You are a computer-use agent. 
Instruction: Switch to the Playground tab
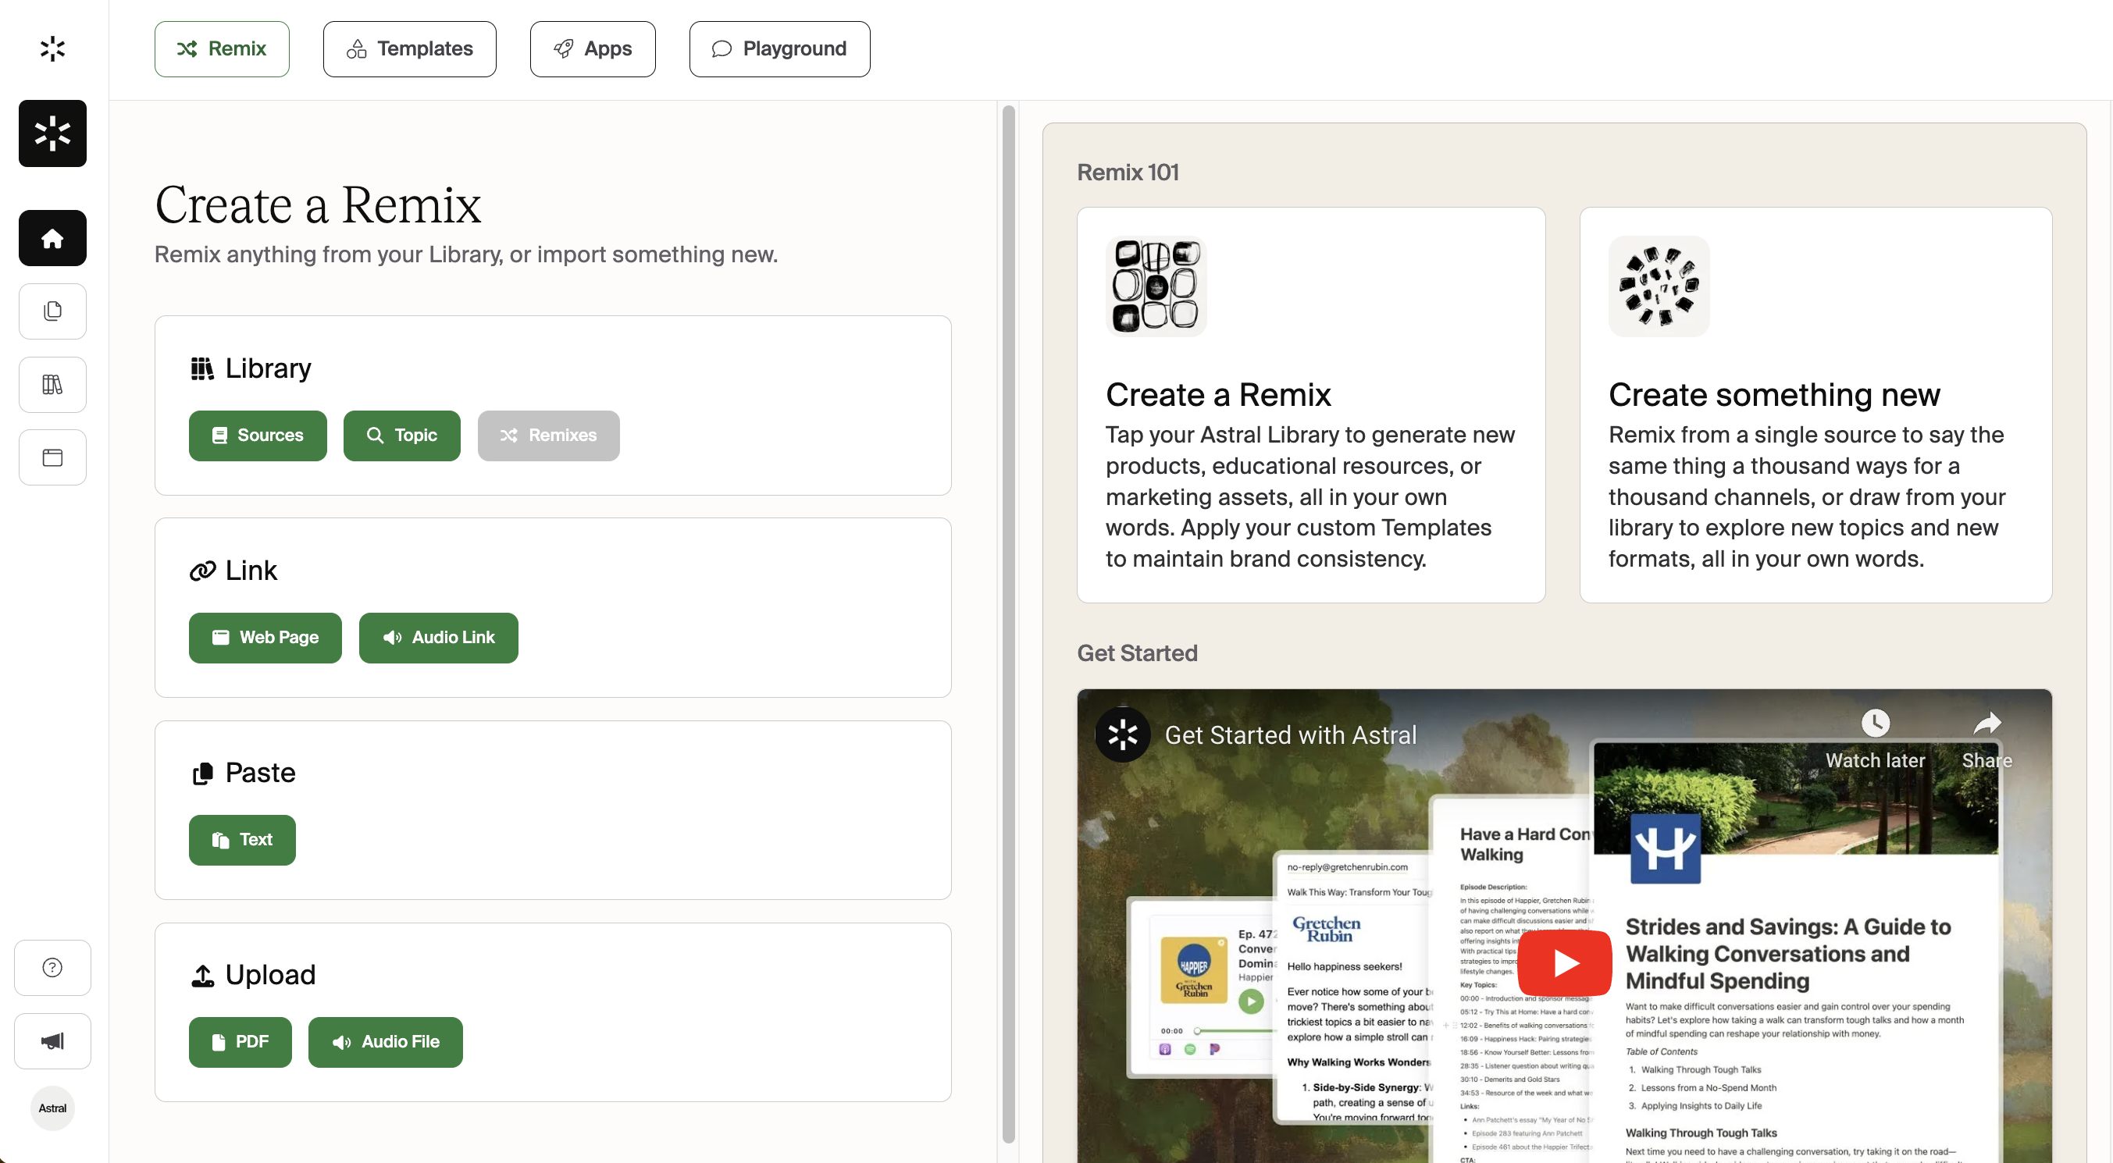[x=779, y=49]
